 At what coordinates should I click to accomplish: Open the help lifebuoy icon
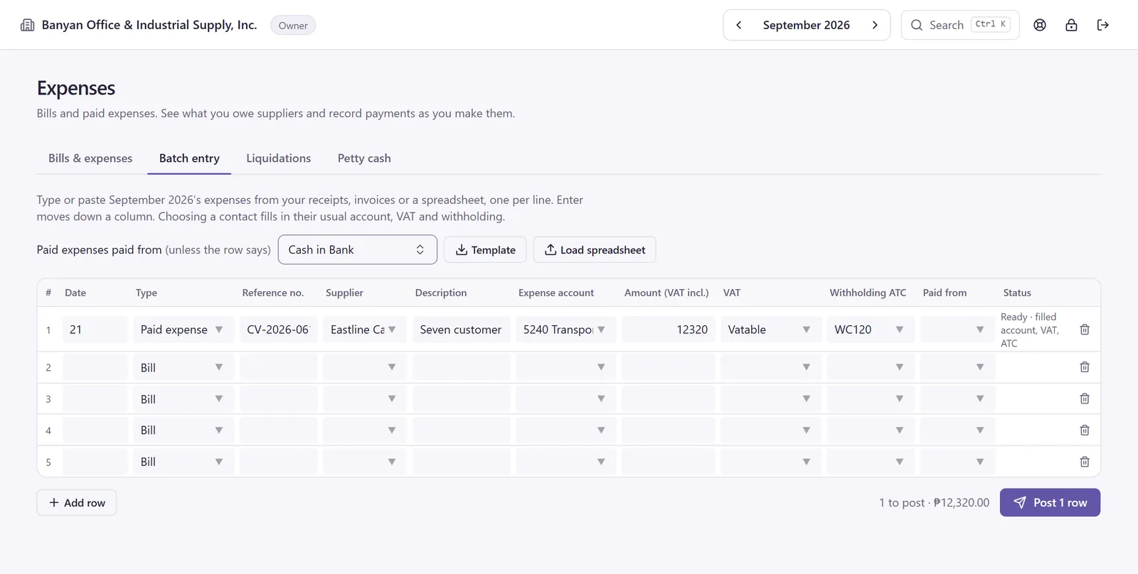1040,25
